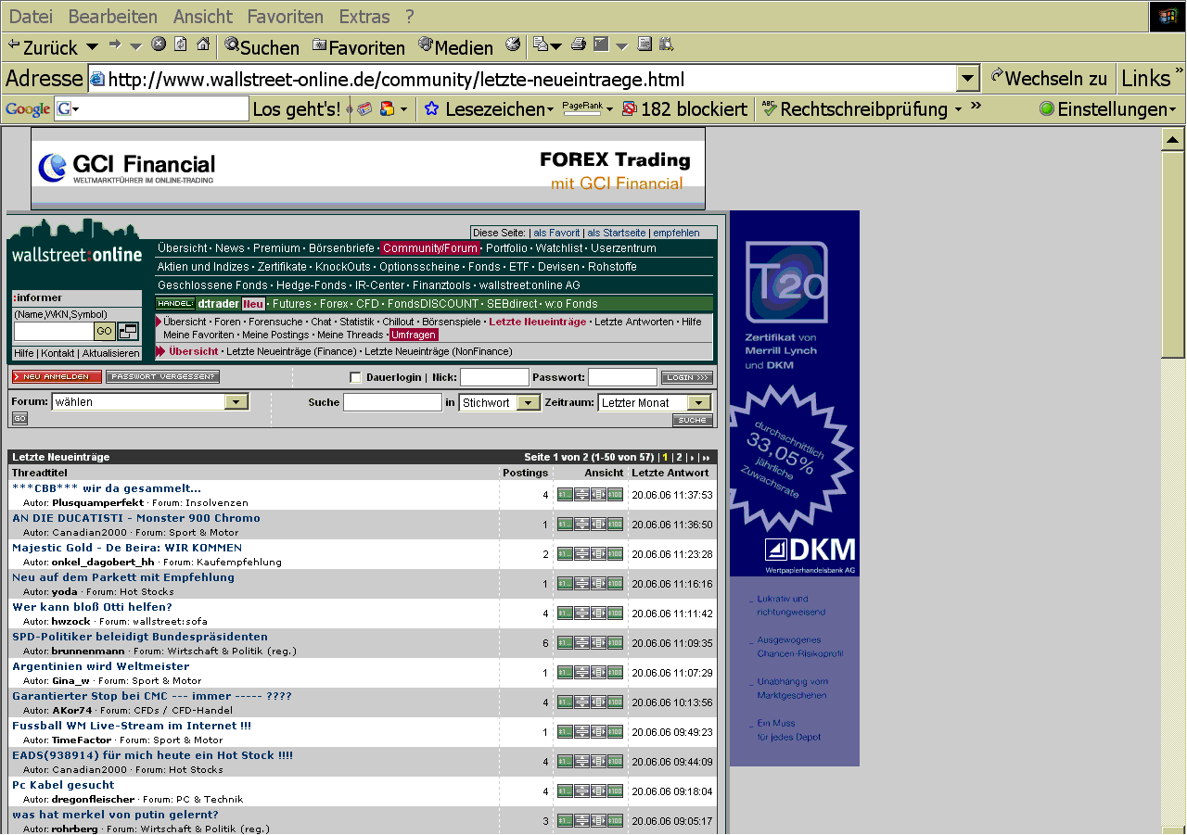
Task: Expand the Stichwort search type dropdown
Action: click(529, 403)
